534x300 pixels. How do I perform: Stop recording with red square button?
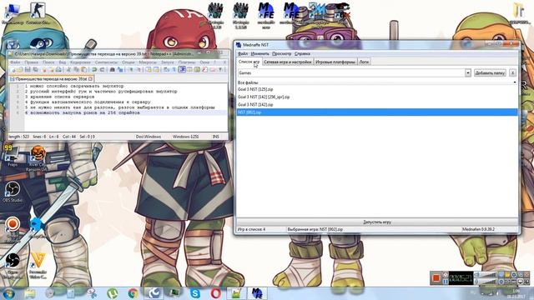[x=436, y=277]
